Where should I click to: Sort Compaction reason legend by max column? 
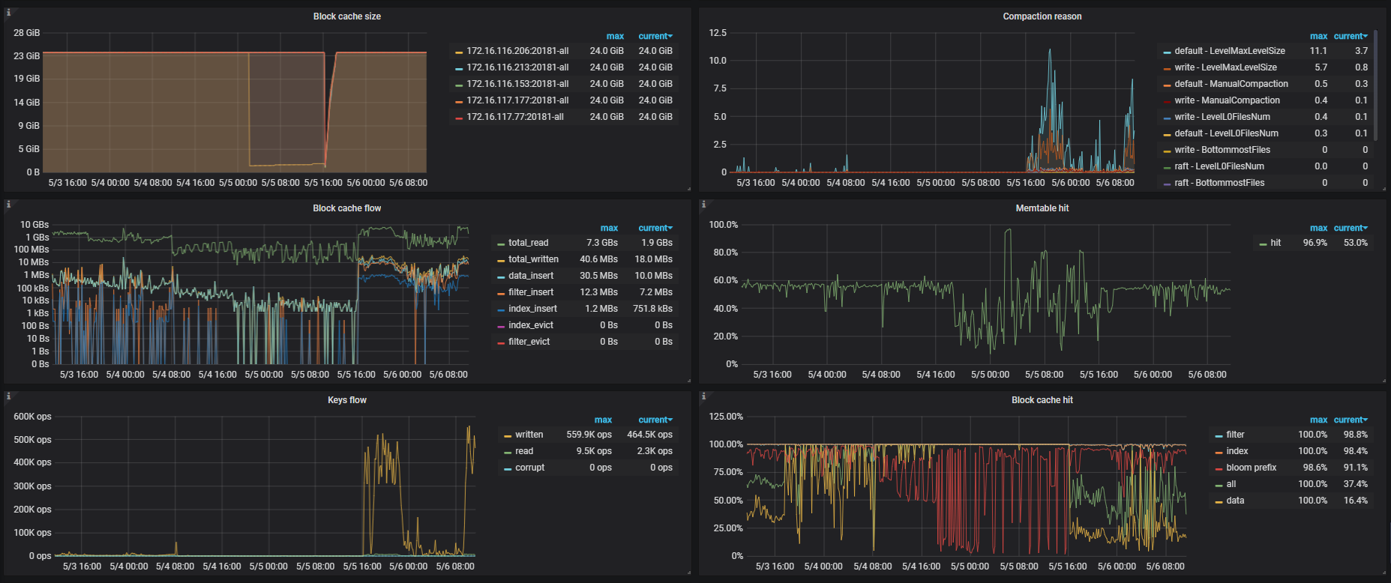[x=1318, y=36]
